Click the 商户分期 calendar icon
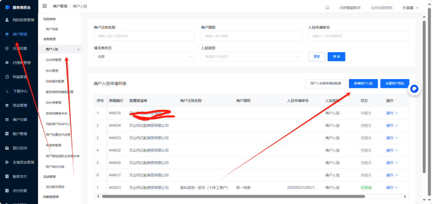 7,119
